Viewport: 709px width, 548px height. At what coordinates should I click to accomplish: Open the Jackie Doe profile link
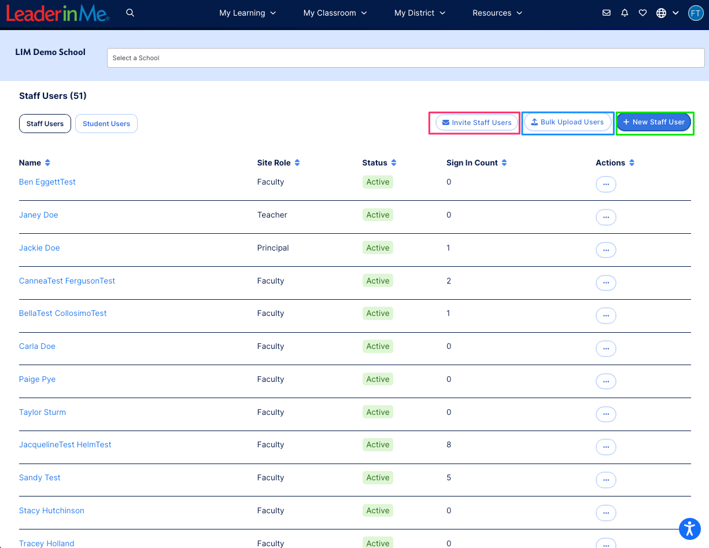(39, 248)
